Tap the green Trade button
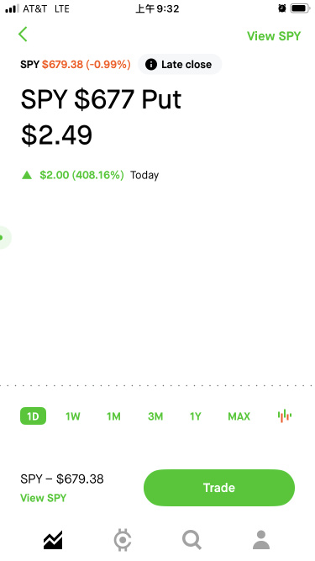The height and width of the screenshot is (561, 315). tap(219, 488)
